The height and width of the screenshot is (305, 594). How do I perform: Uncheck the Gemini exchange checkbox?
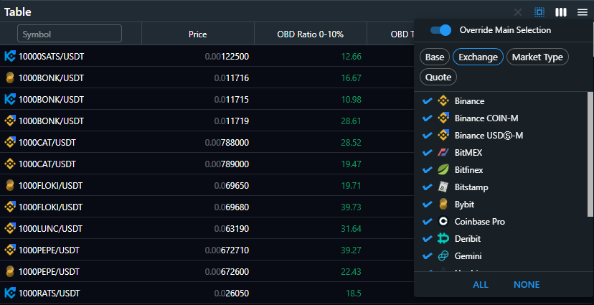(428, 256)
